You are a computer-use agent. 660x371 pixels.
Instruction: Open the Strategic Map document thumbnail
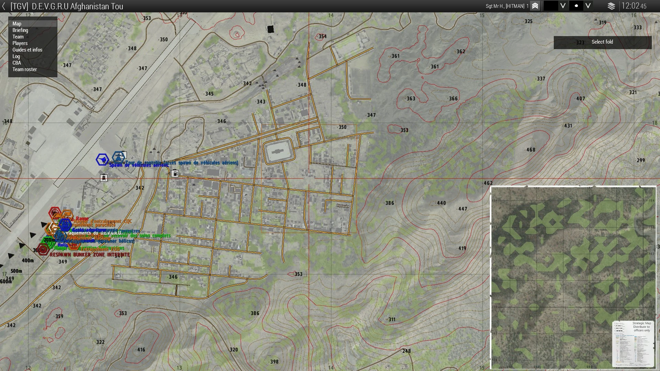pos(633,344)
